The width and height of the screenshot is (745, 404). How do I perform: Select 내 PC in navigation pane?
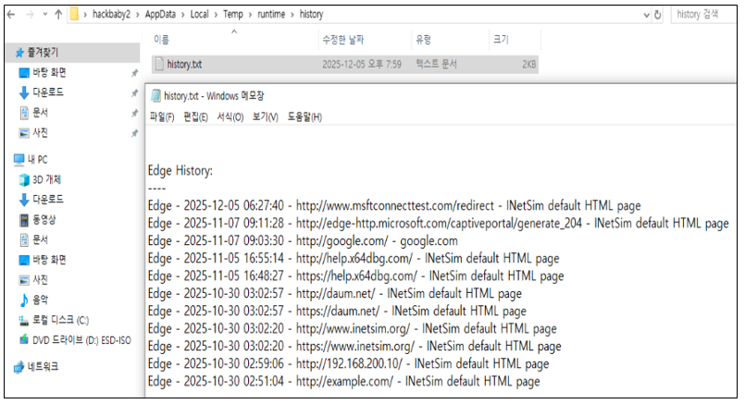37,160
